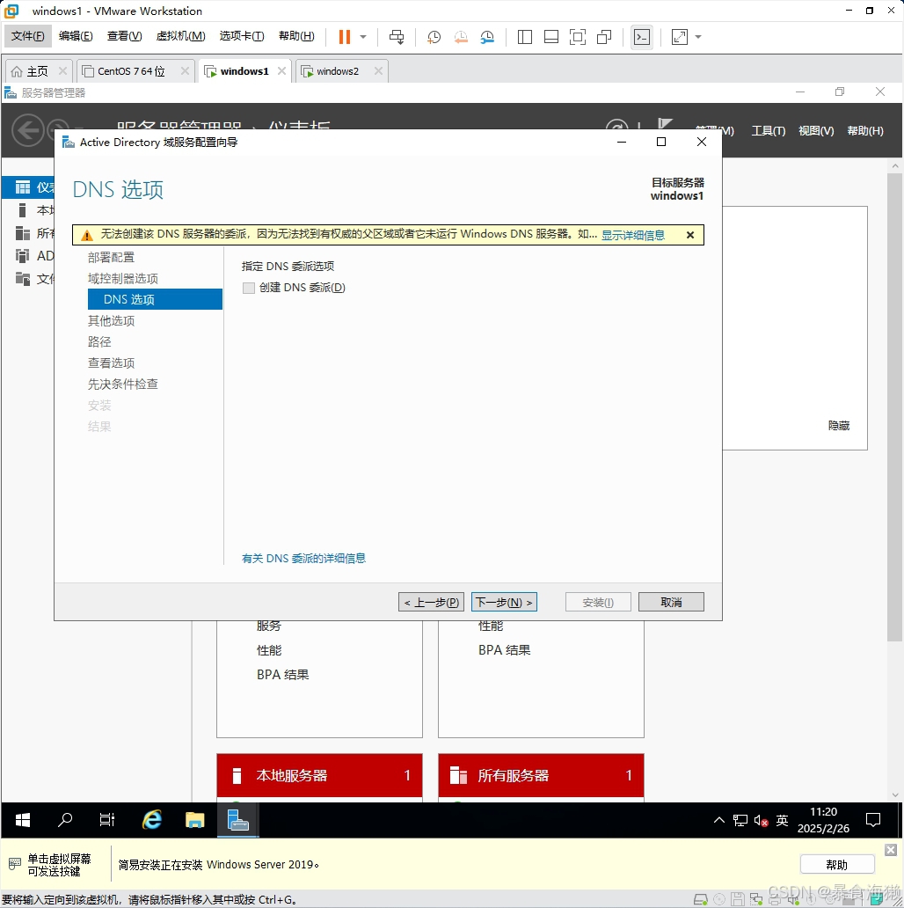Switch to the CentOS 7 64 位 tab
Viewport: 904px width, 908px height.
(131, 71)
